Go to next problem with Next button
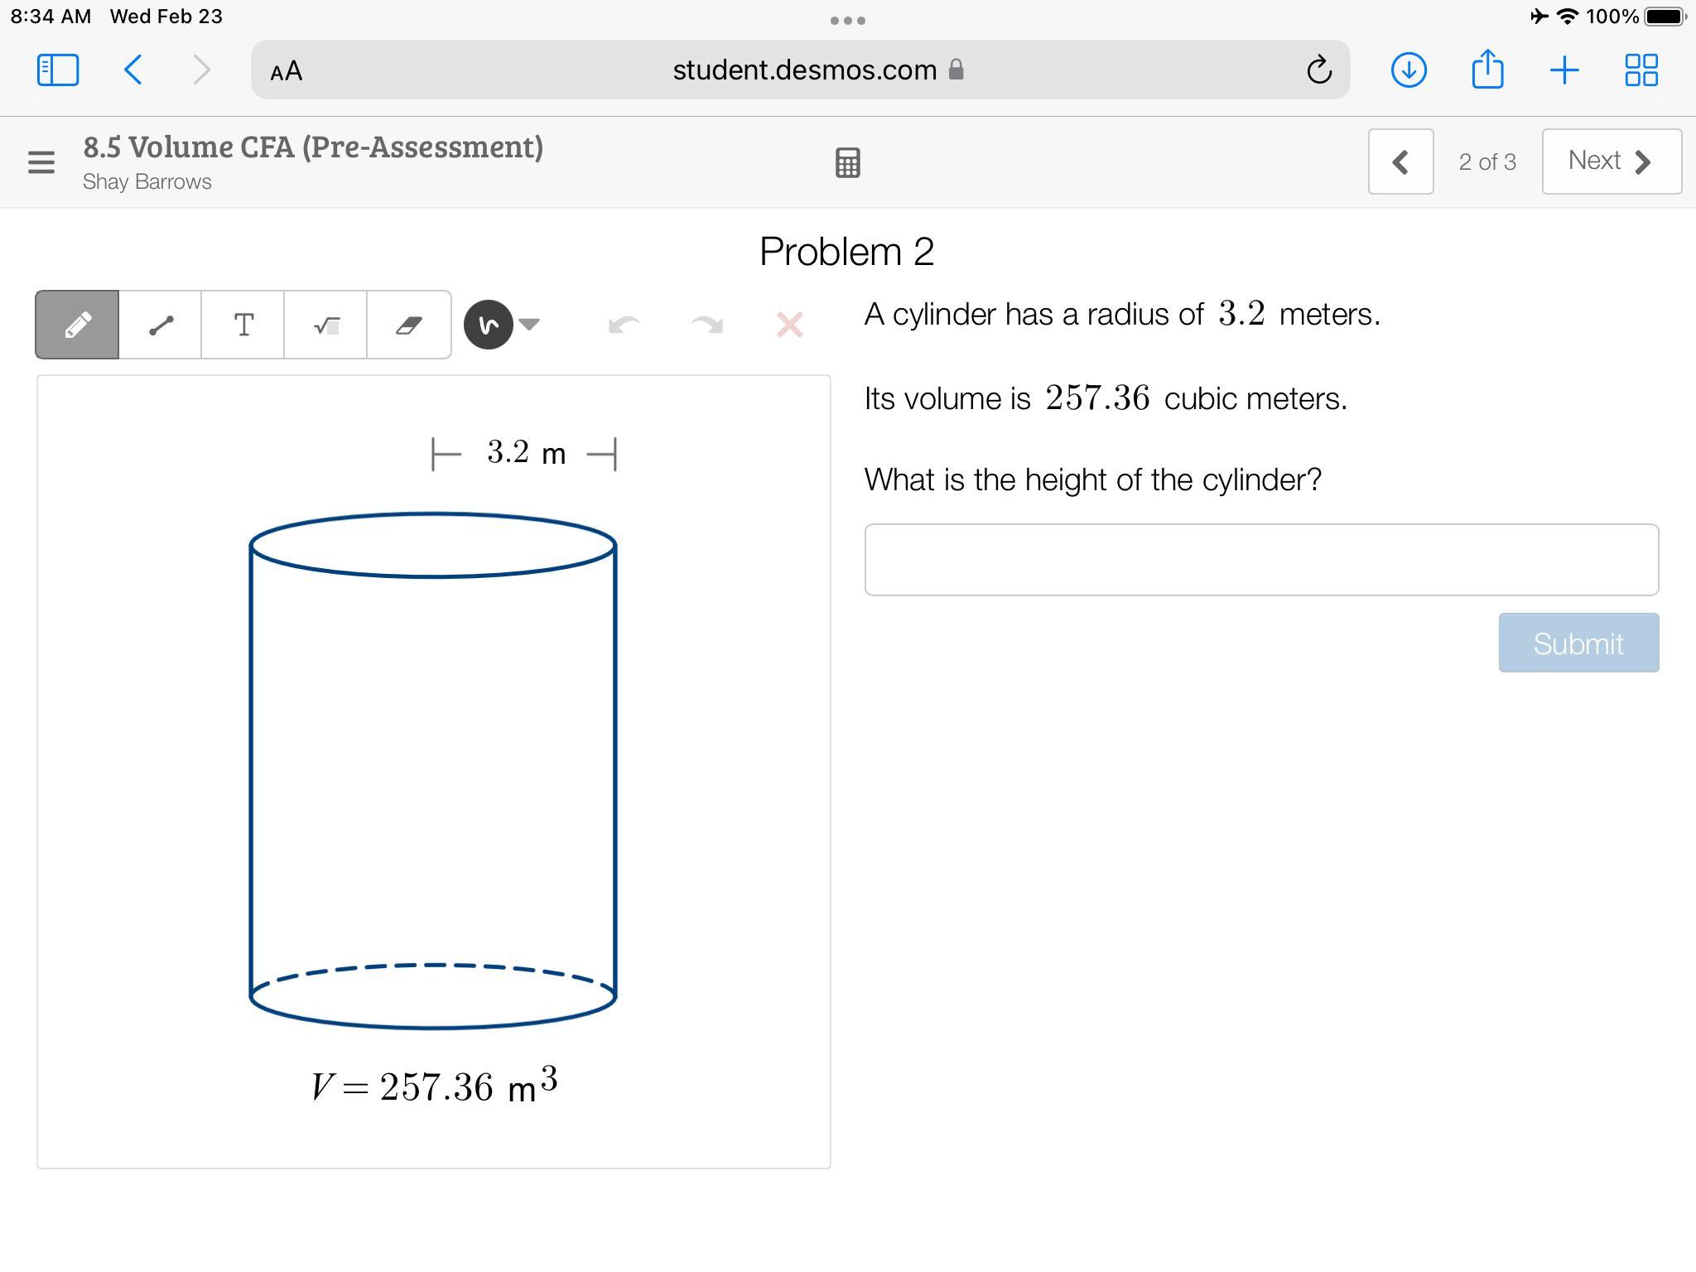The height and width of the screenshot is (1272, 1696). pos(1611,161)
